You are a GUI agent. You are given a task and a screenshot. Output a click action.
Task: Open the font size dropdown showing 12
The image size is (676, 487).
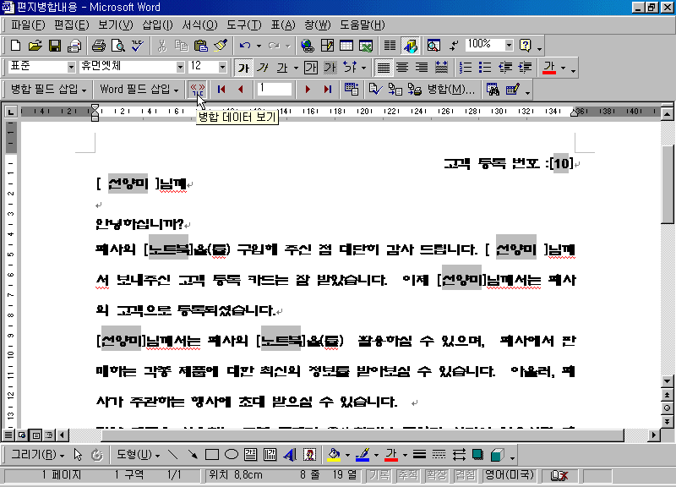pyautogui.click(x=222, y=68)
